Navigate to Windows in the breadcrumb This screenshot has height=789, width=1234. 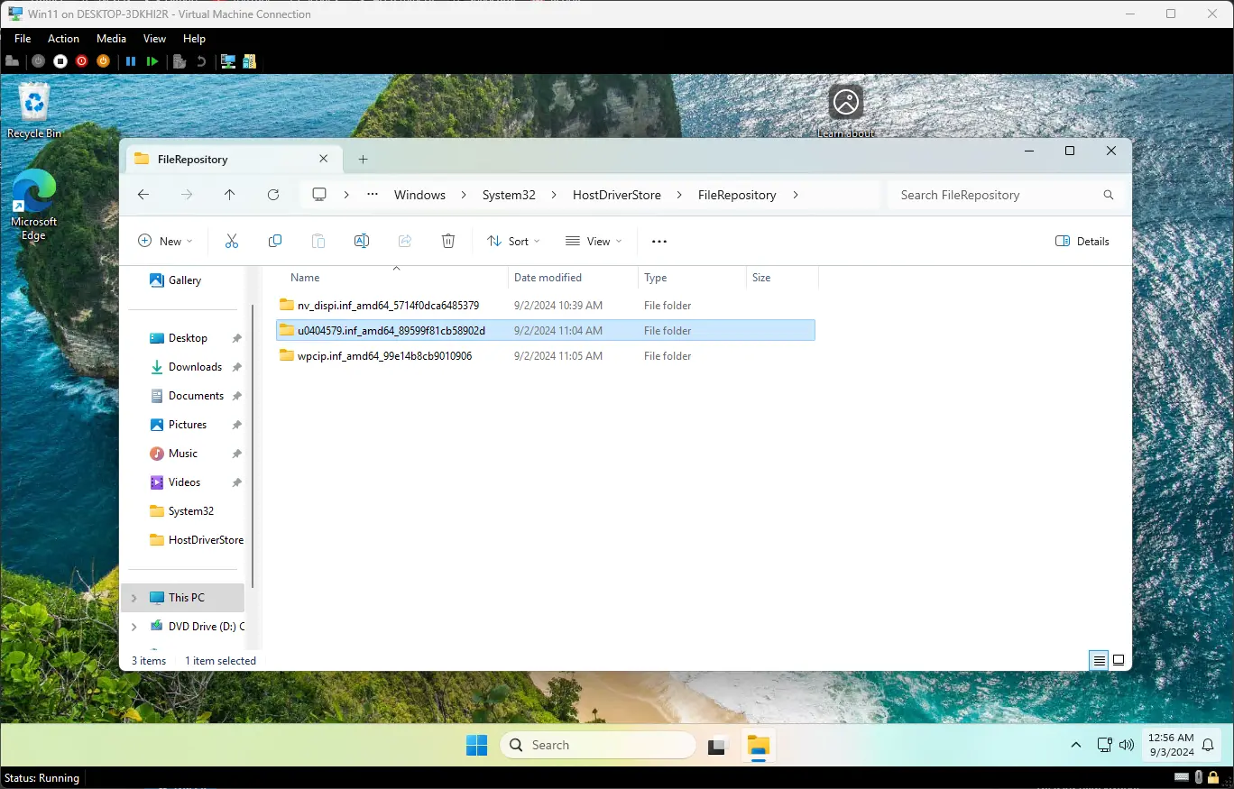pos(419,195)
